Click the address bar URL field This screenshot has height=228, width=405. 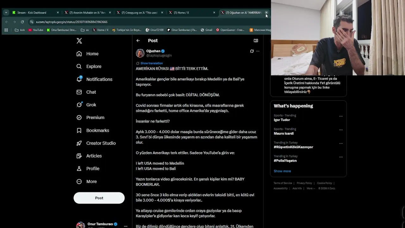pos(149,22)
